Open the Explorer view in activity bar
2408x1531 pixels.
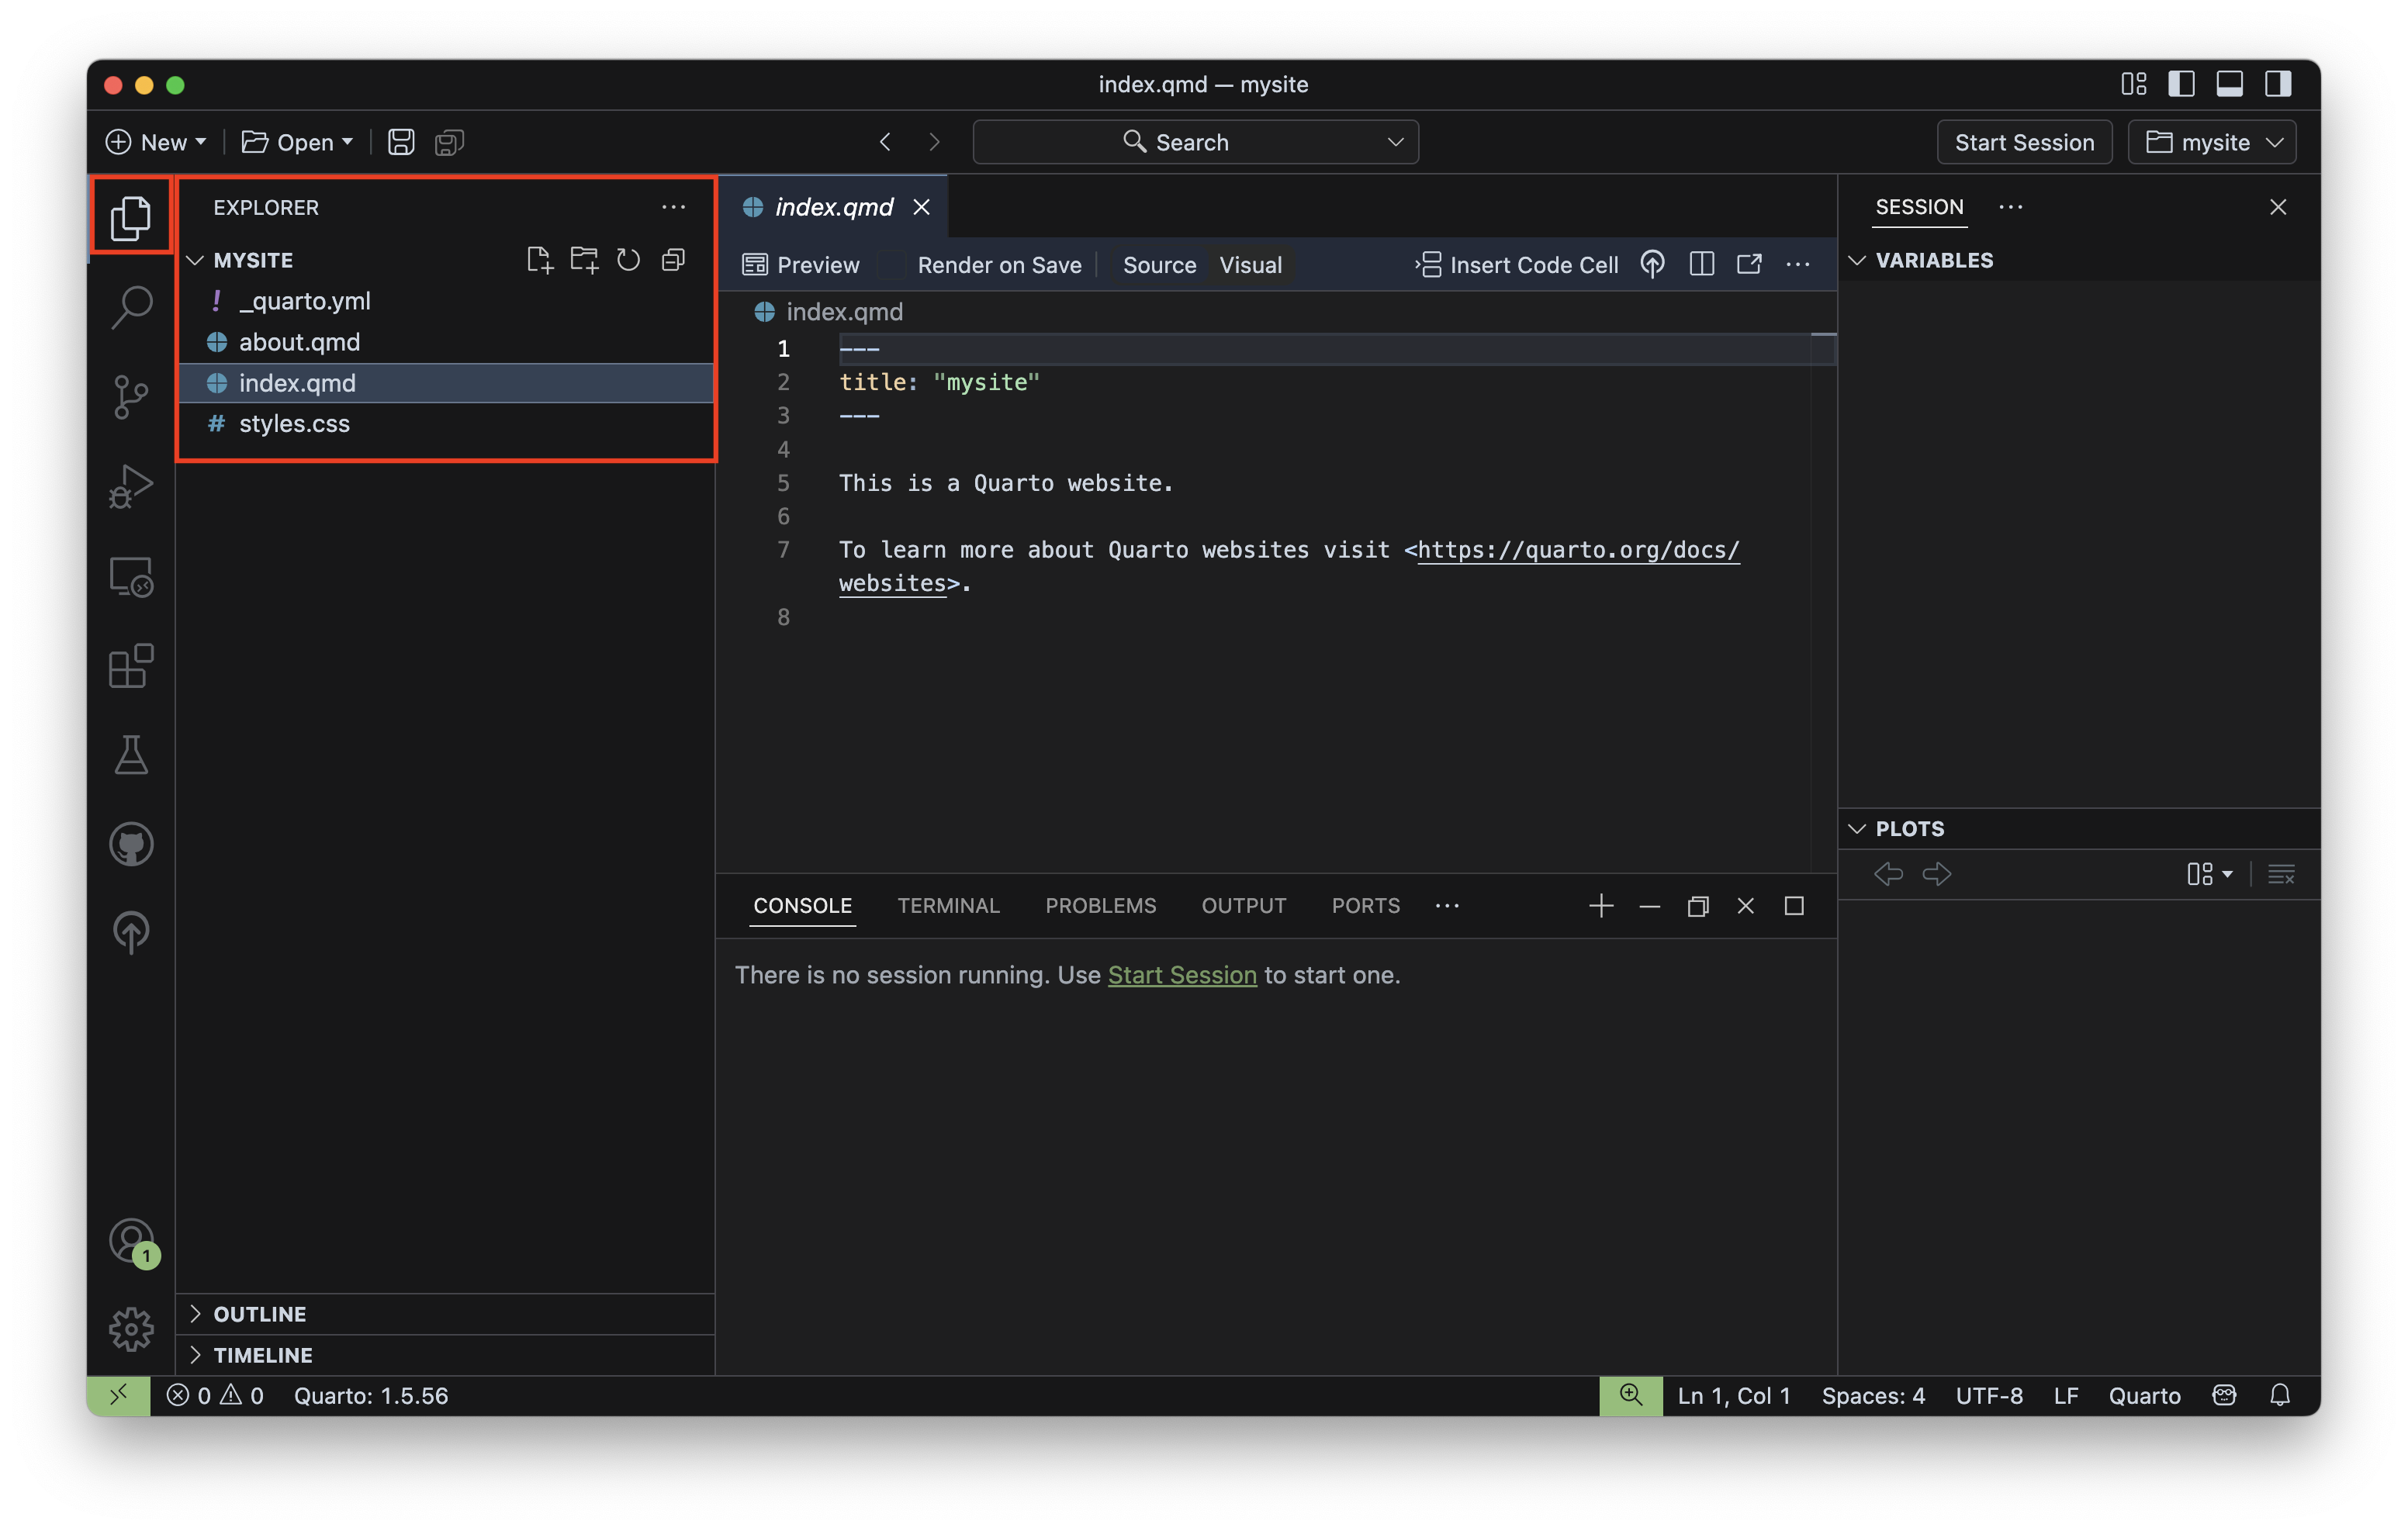coord(131,217)
